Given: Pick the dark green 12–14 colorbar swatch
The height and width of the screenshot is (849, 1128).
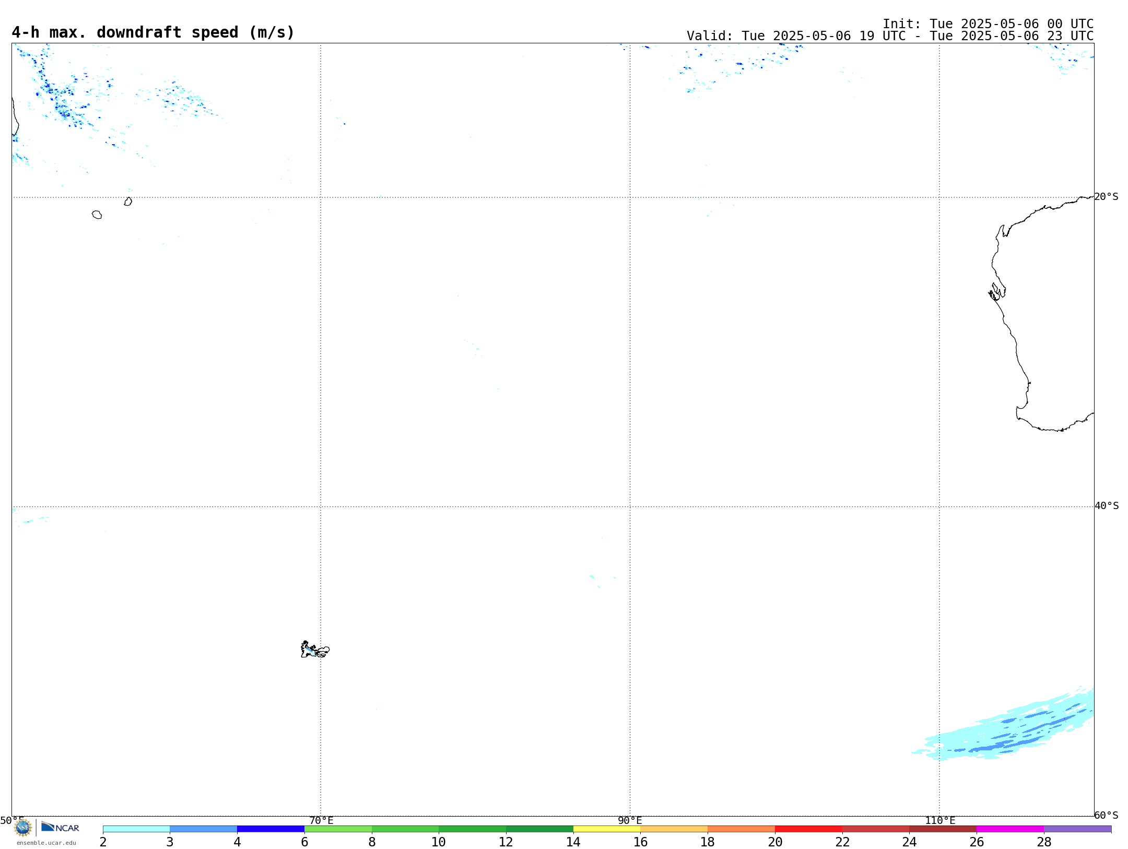Looking at the screenshot, I should [x=539, y=829].
